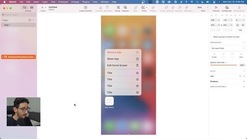Click the Insert plus icon
The image size is (247, 139).
pos(42,7)
